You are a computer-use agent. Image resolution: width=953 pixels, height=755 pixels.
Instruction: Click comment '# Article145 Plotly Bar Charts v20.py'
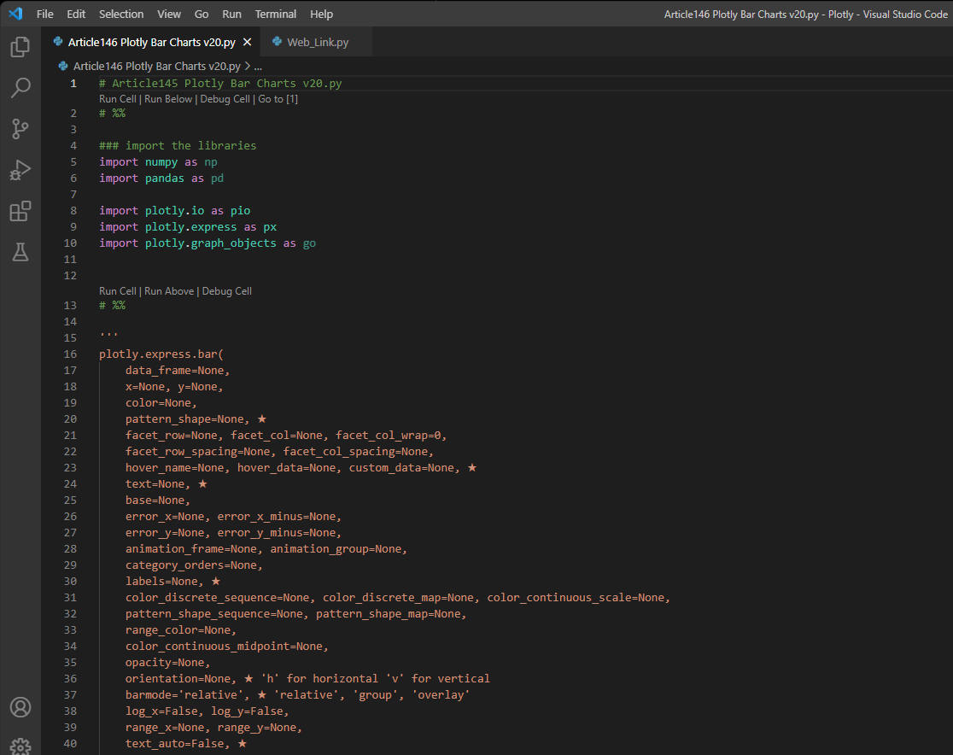coord(220,84)
